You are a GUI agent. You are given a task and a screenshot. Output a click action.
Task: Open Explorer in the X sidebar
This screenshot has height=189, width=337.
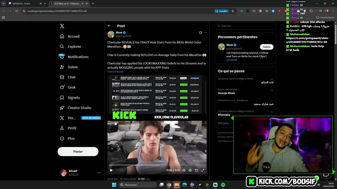(71, 46)
